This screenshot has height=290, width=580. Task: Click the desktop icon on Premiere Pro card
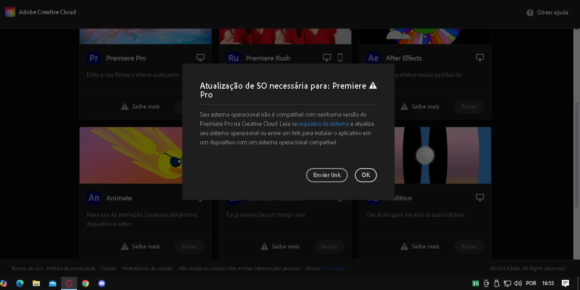point(200,58)
